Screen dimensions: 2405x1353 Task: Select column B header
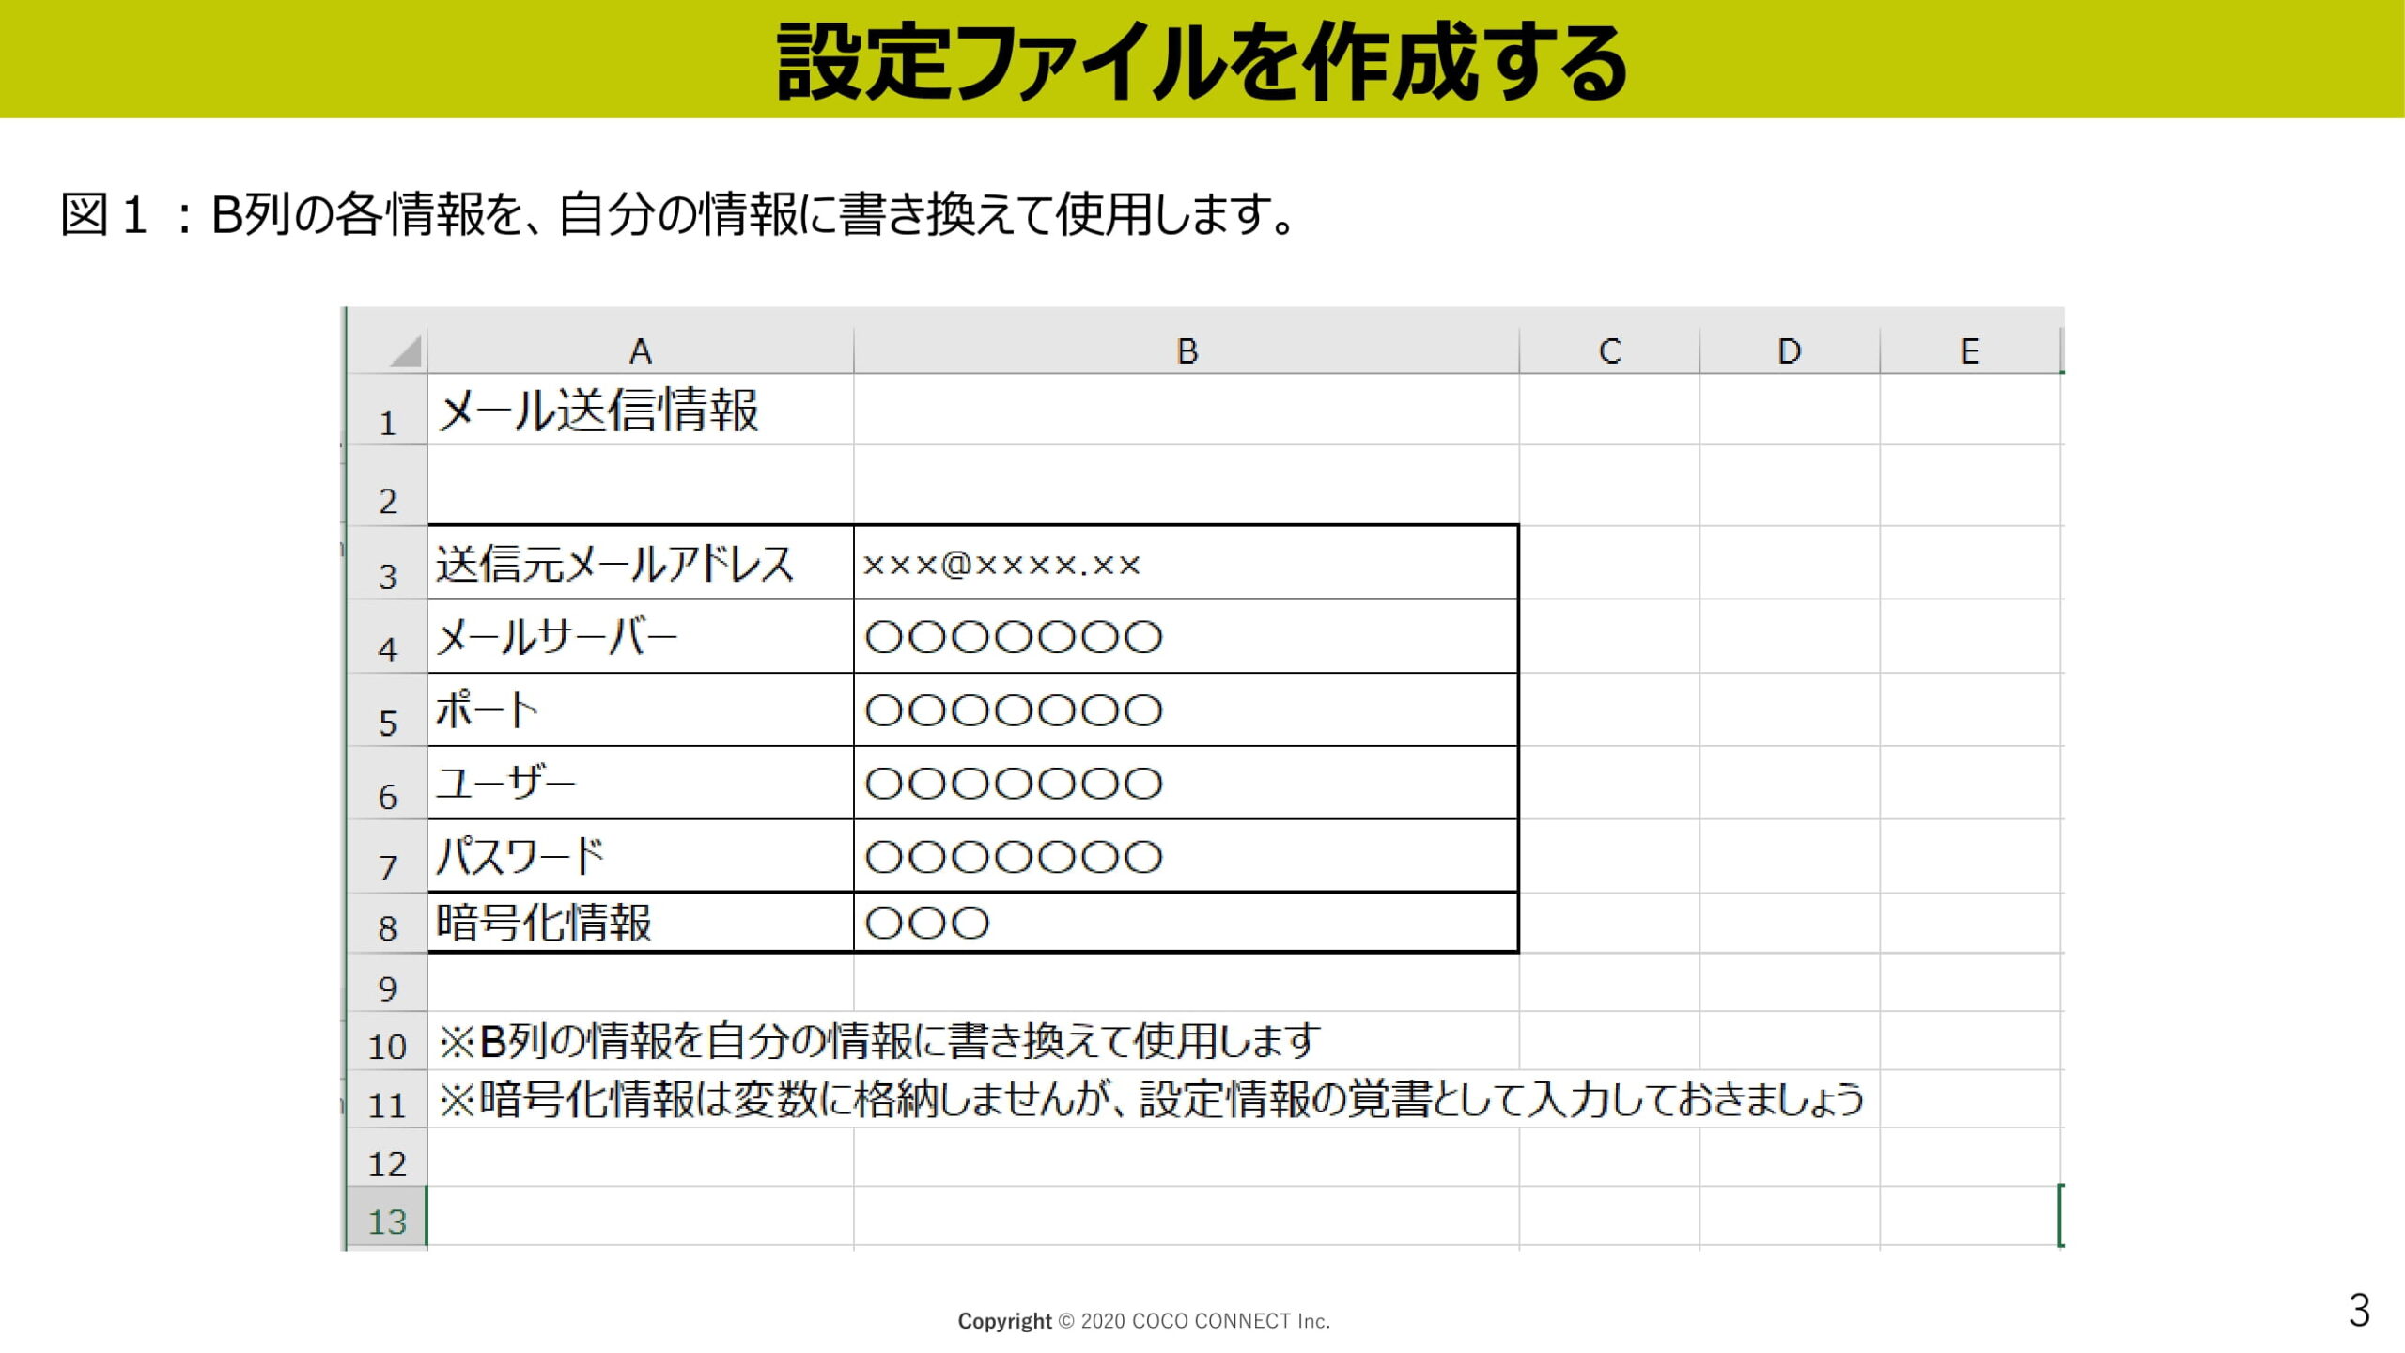[1187, 350]
